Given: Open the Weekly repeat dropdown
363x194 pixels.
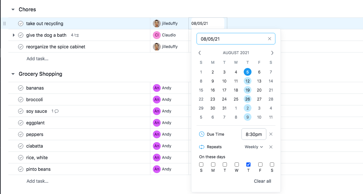Looking at the screenshot, I should (x=254, y=147).
